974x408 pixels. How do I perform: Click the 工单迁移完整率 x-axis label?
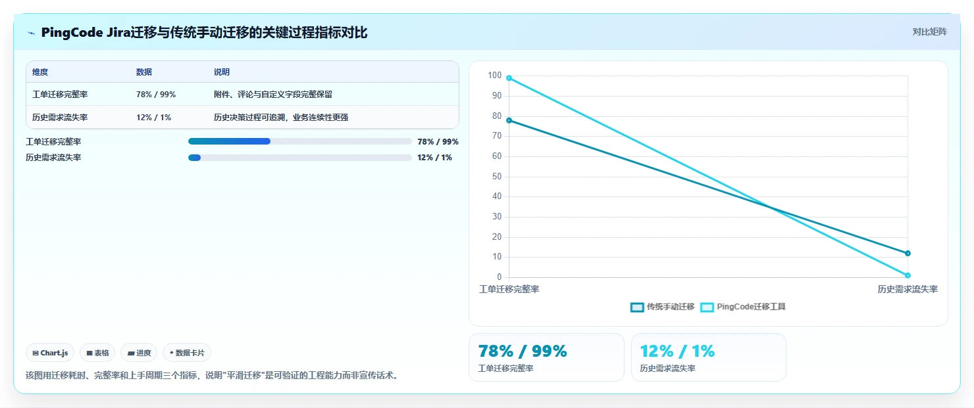(x=509, y=289)
